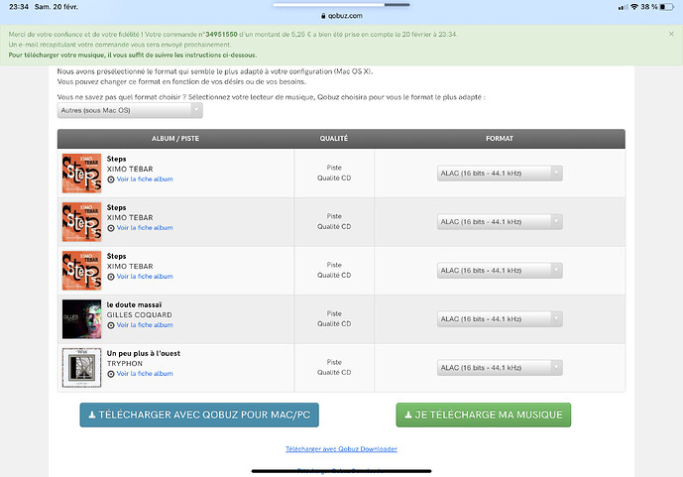Click Je télécharge ma musique button
The height and width of the screenshot is (477, 683).
483,415
